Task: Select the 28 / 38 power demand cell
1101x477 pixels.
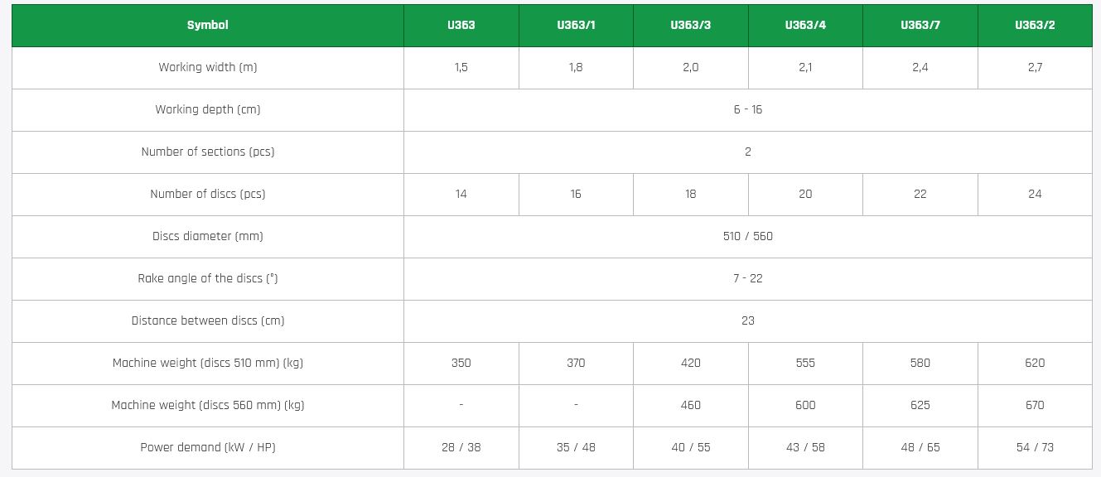Action: pos(461,447)
